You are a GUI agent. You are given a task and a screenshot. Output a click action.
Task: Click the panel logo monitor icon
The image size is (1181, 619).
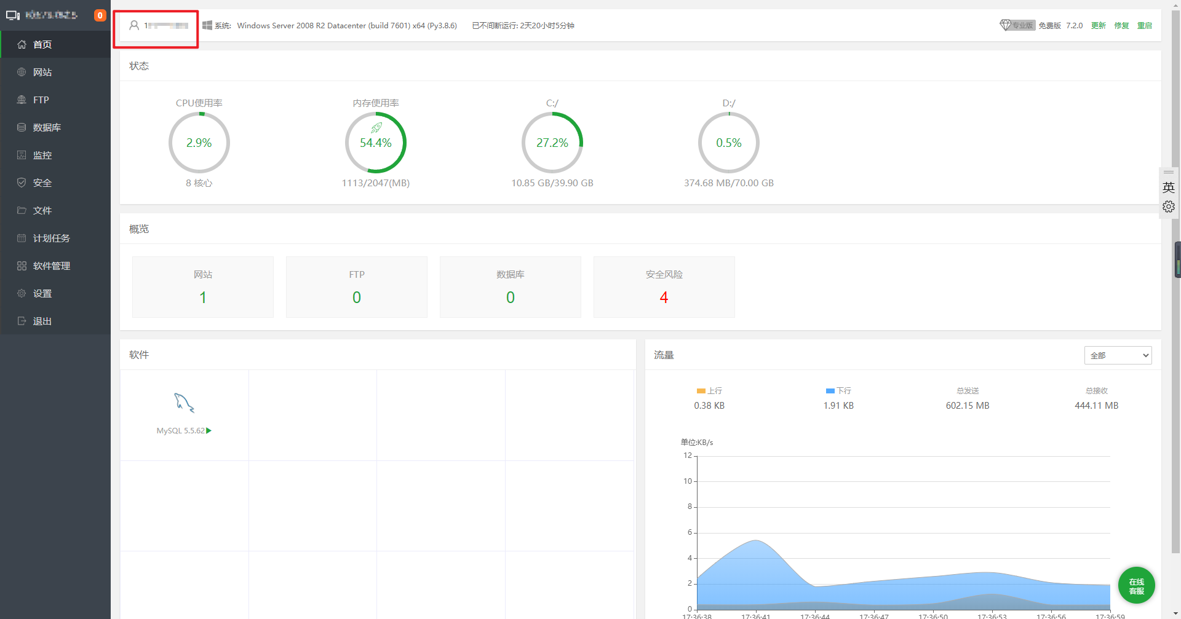13,15
